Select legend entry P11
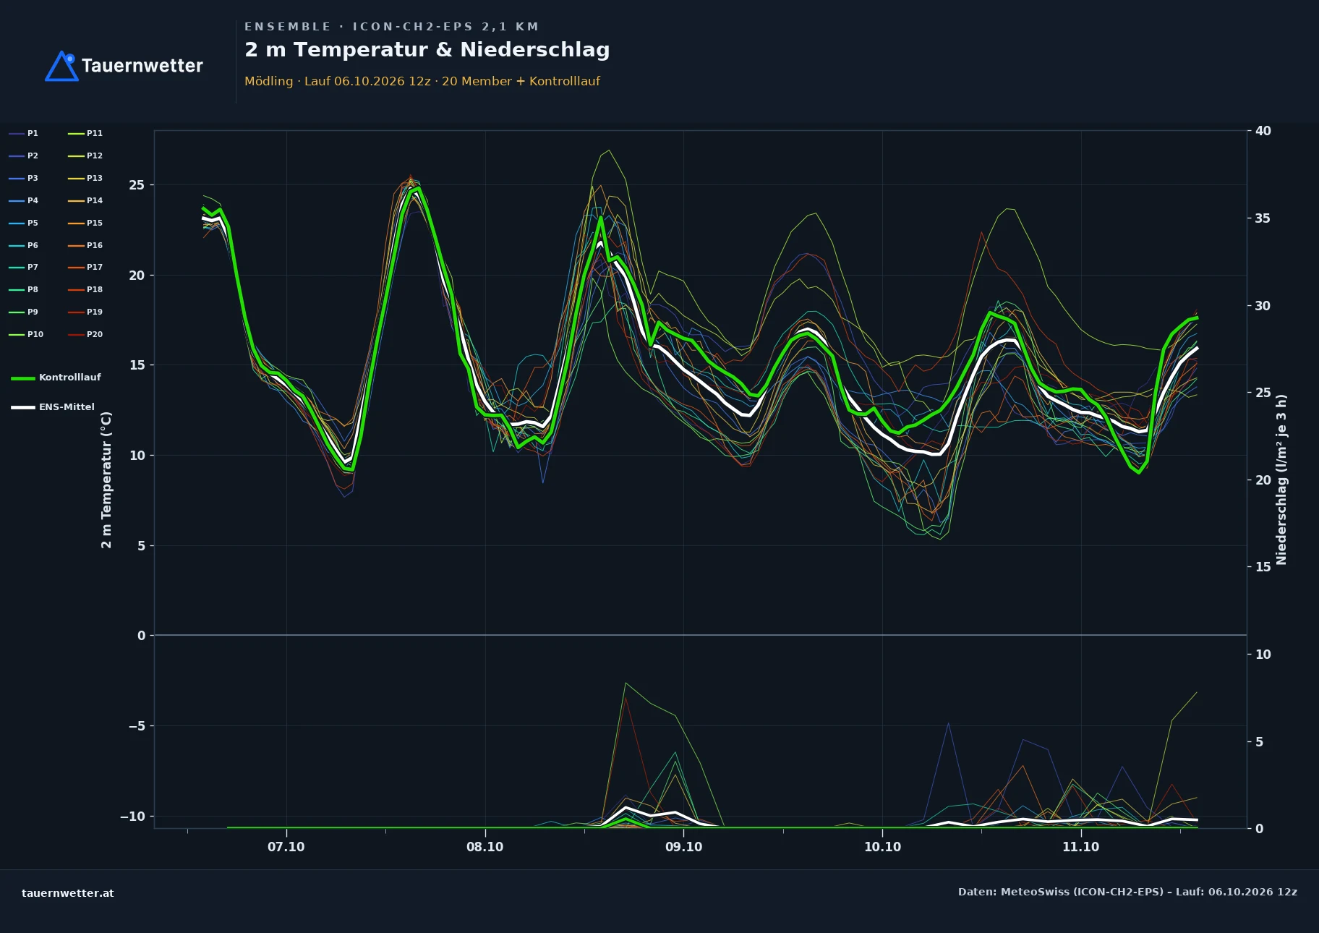1319x933 pixels. 85,133
